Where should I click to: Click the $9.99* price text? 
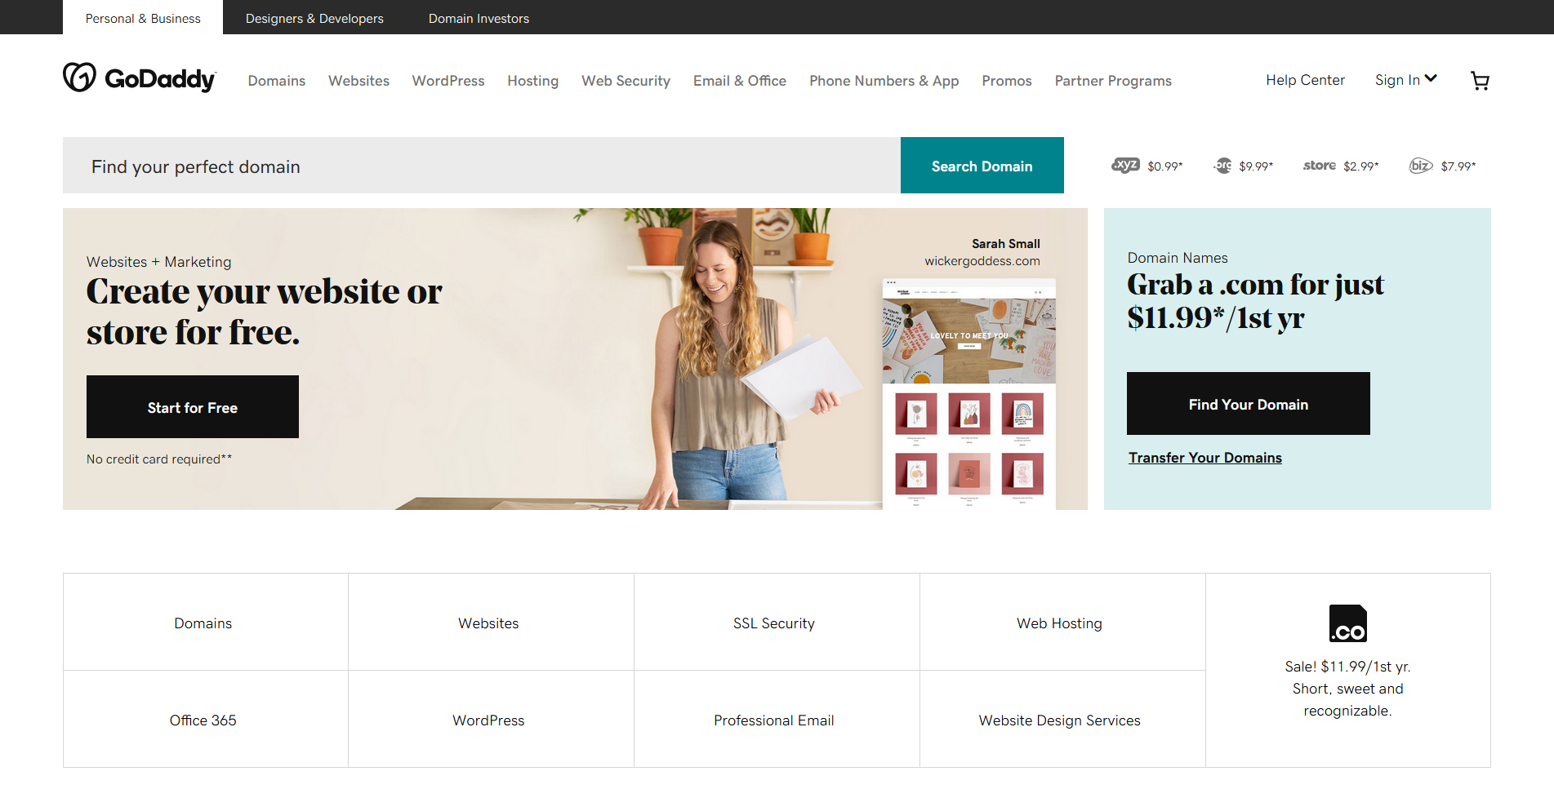1256,166
